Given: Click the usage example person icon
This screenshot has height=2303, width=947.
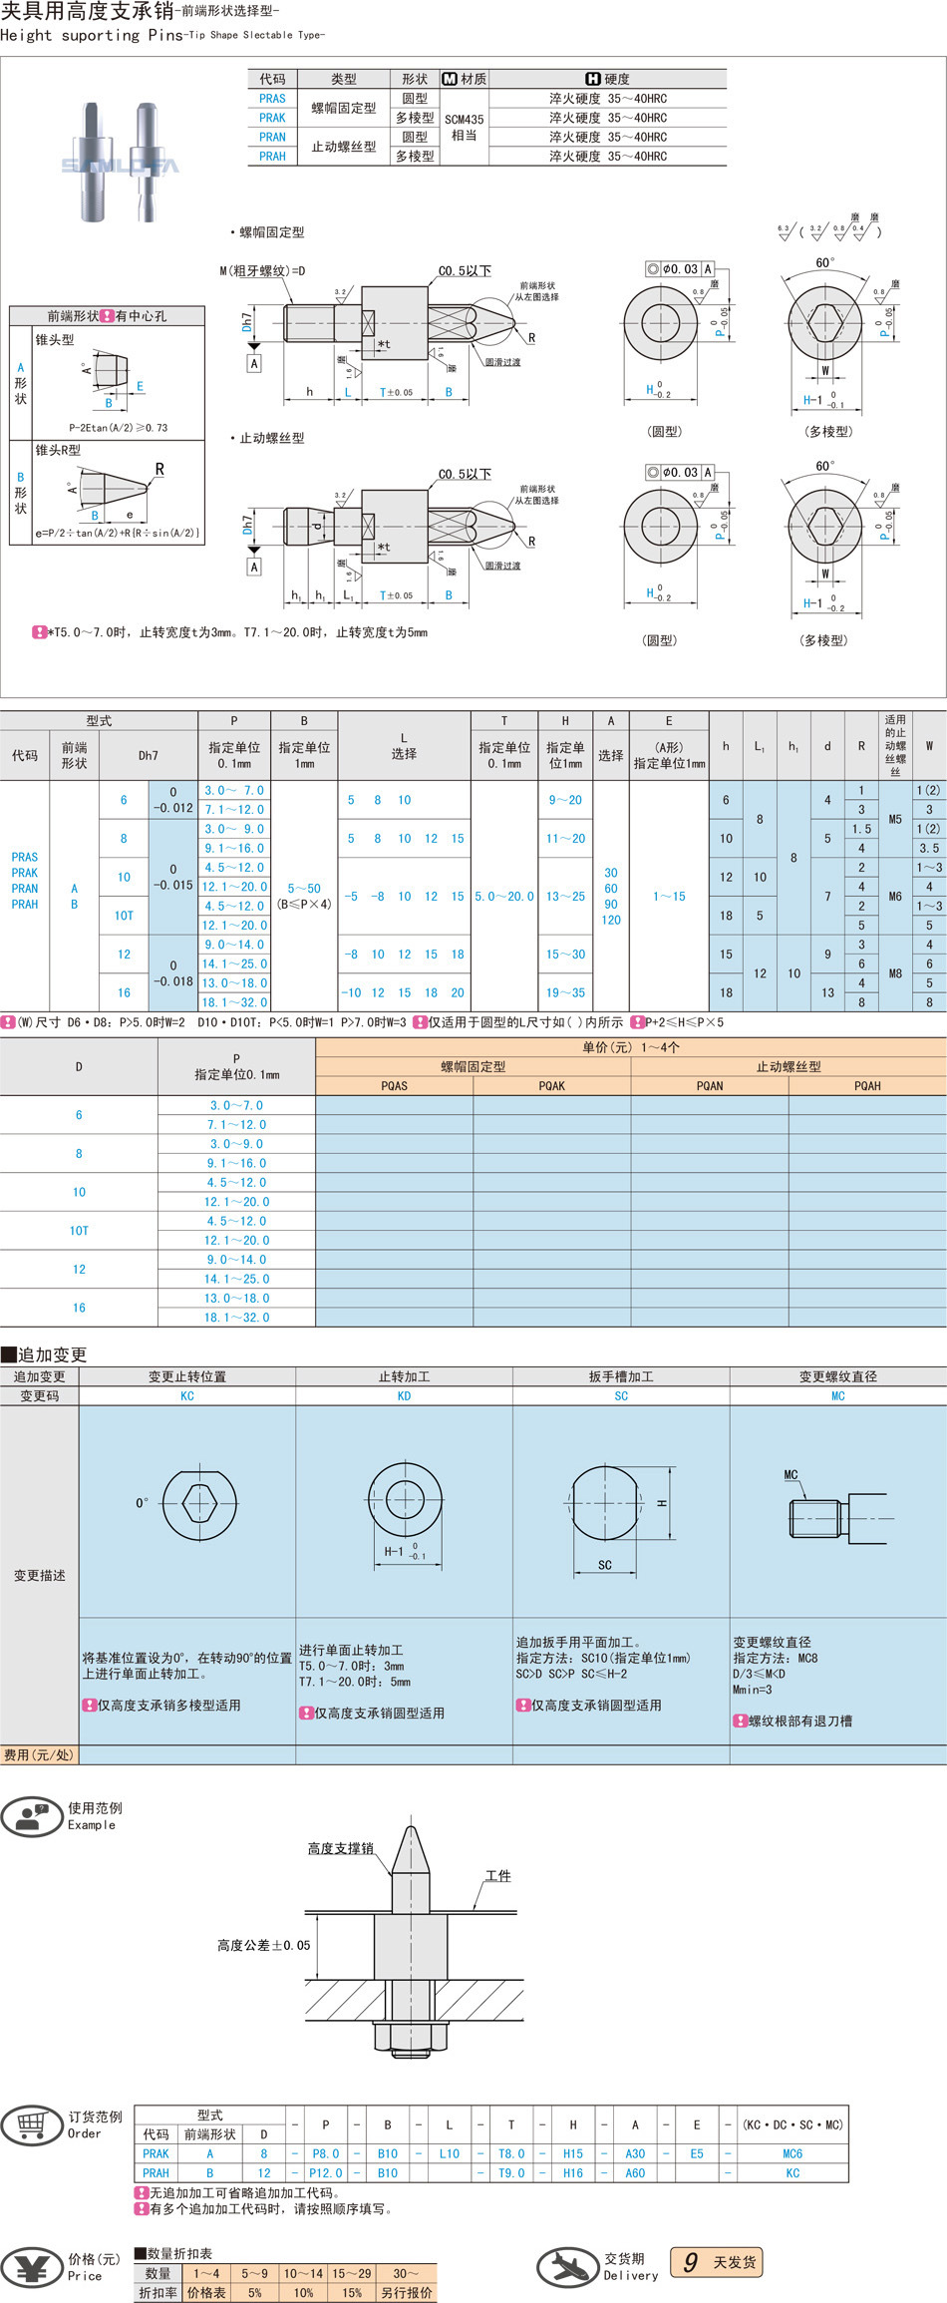Looking at the screenshot, I should pyautogui.click(x=32, y=1815).
